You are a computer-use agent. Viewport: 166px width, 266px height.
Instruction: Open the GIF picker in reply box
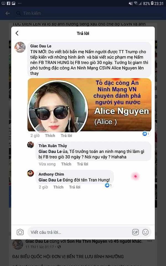[135, 232]
